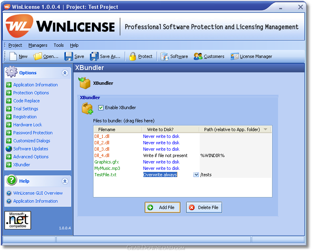Viewport: 312px width, 251px height.
Task: Open Overwrite always dropdown arrow for TestFile.txt
Action: point(196,175)
